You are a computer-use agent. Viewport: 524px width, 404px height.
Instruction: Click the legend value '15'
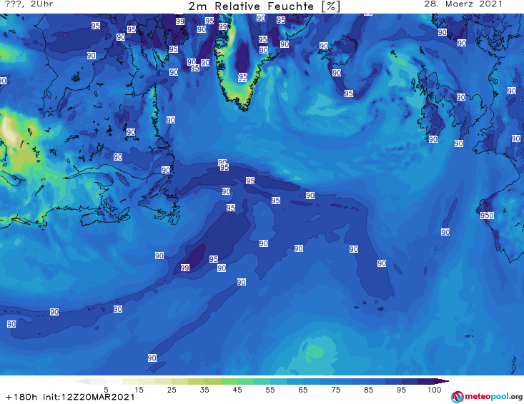(x=139, y=390)
